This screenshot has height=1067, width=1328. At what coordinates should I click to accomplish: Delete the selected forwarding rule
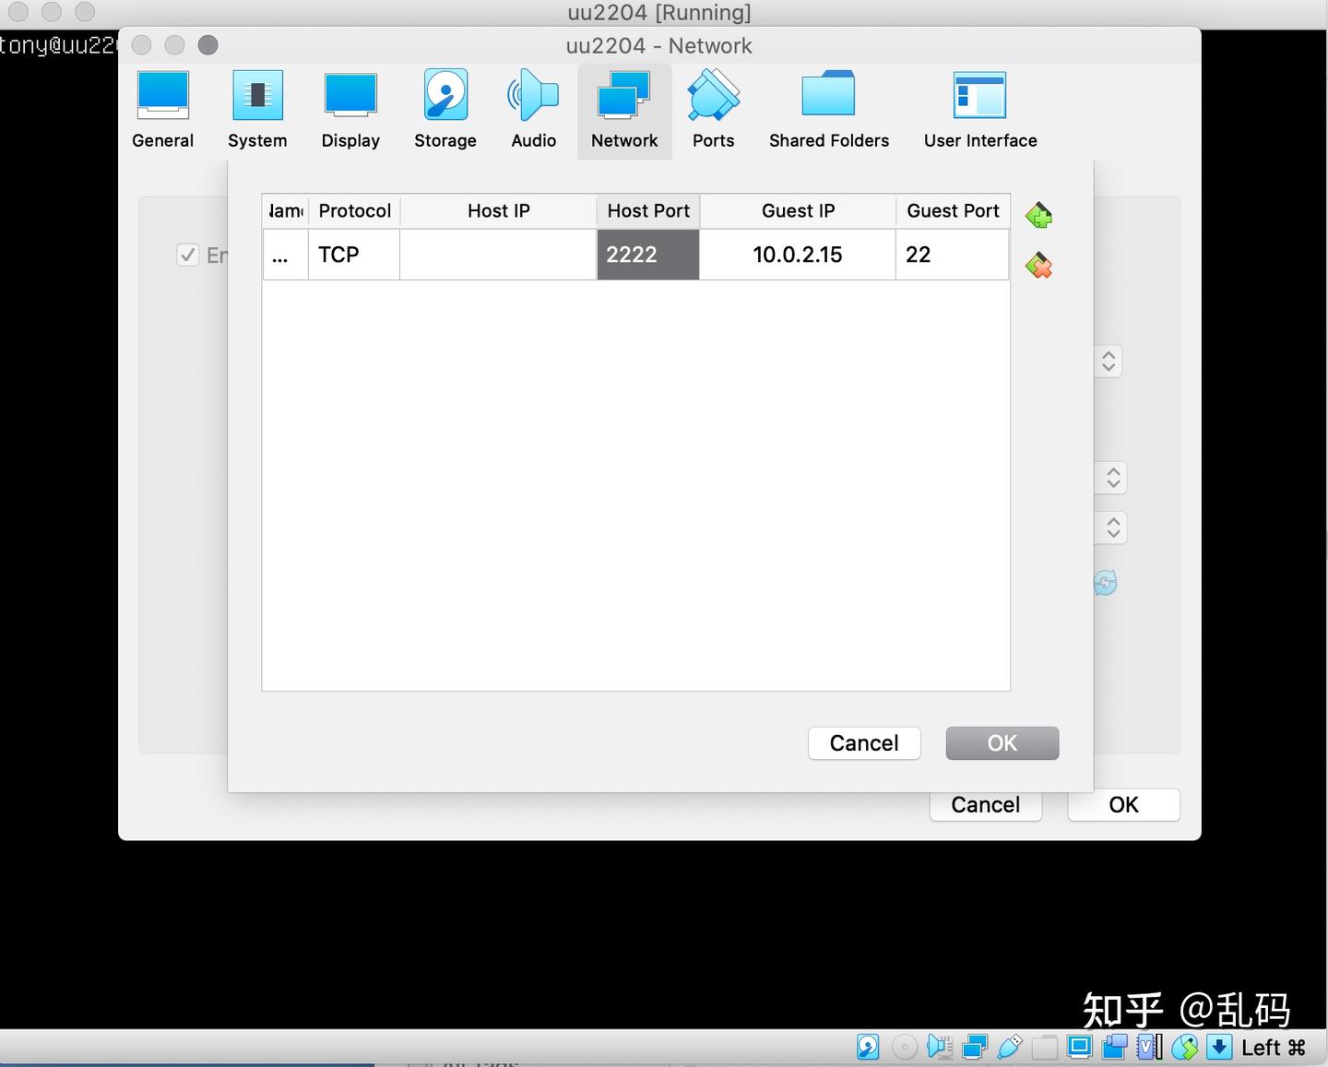point(1038,266)
